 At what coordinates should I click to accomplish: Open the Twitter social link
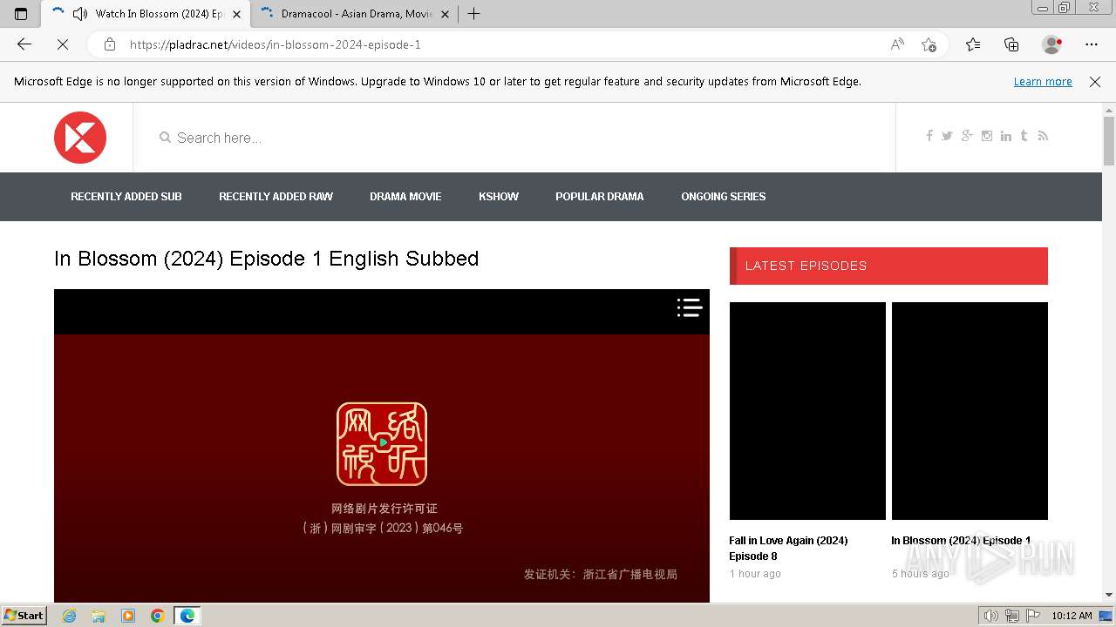pyautogui.click(x=947, y=136)
